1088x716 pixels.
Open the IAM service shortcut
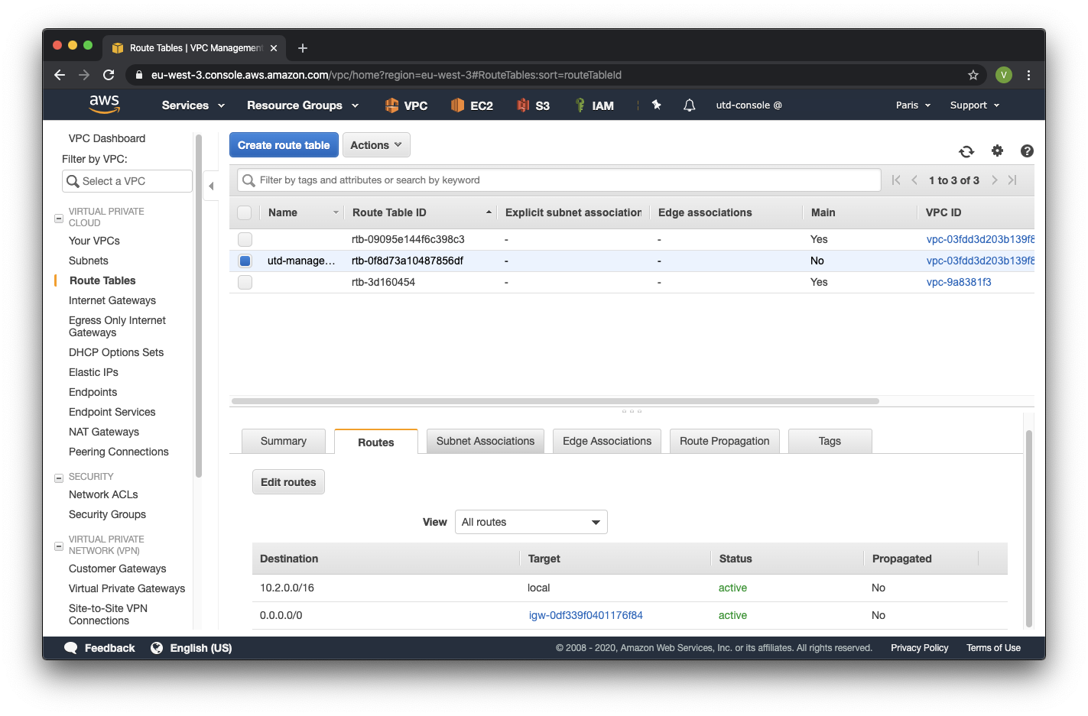tap(594, 105)
